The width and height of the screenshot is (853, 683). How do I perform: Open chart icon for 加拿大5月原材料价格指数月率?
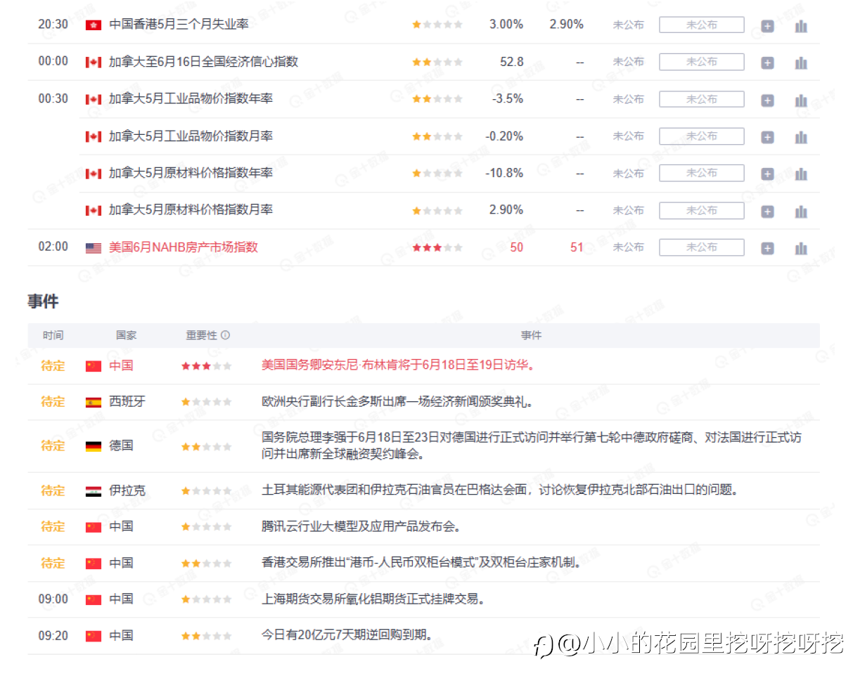801,211
